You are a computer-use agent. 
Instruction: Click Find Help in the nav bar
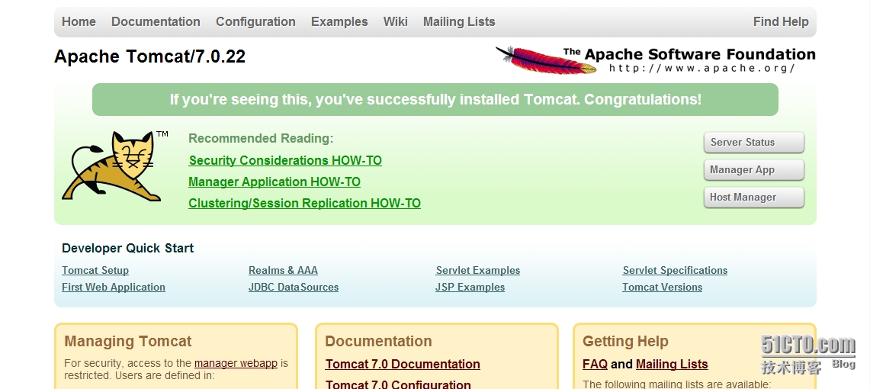pos(781,21)
